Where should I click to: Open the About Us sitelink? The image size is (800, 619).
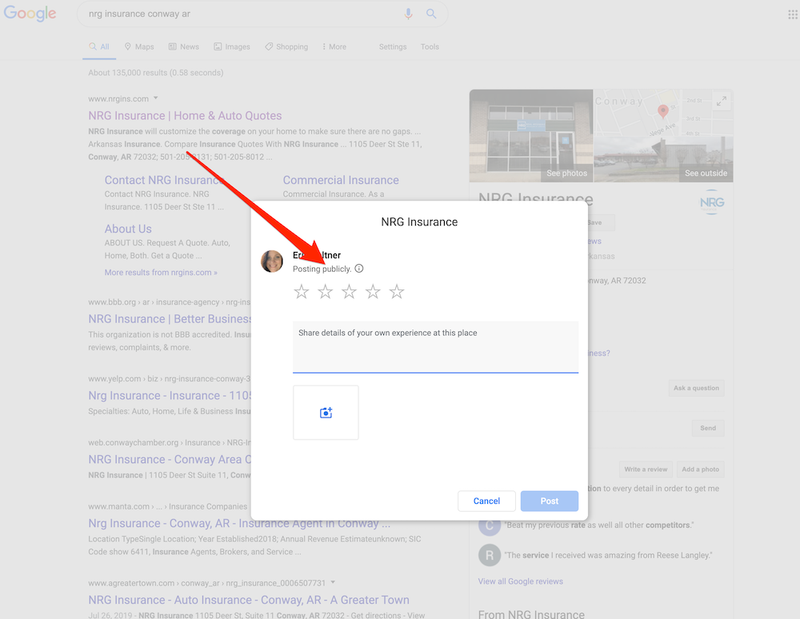pyautogui.click(x=128, y=229)
